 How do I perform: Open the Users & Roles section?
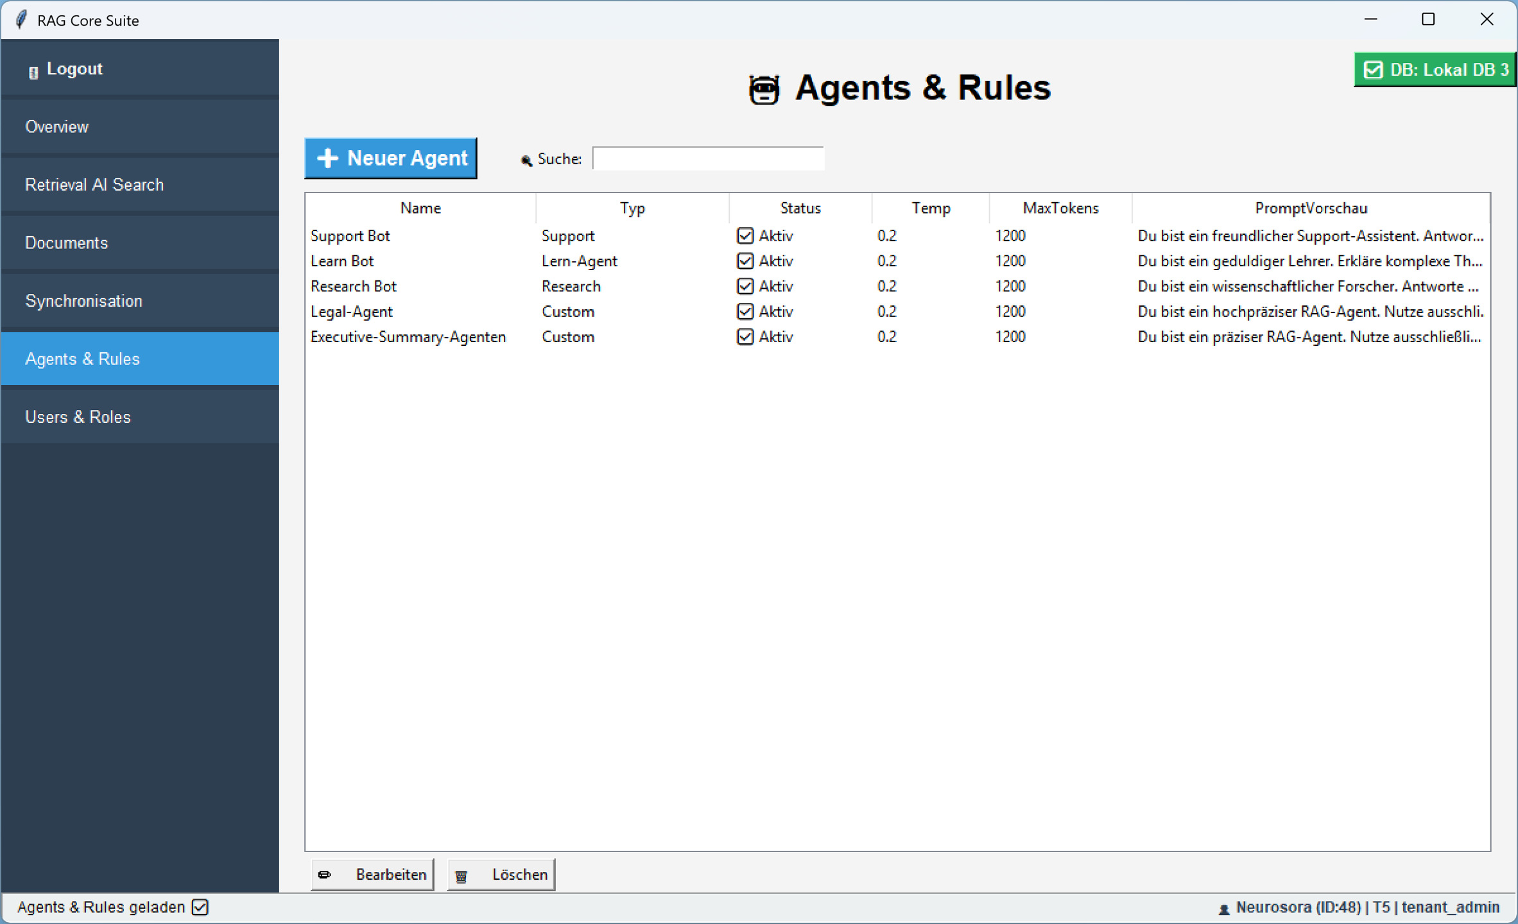pyautogui.click(x=78, y=417)
